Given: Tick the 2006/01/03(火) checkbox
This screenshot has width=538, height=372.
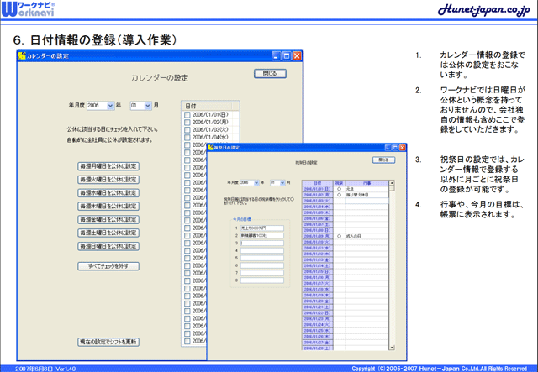Looking at the screenshot, I should click(187, 130).
